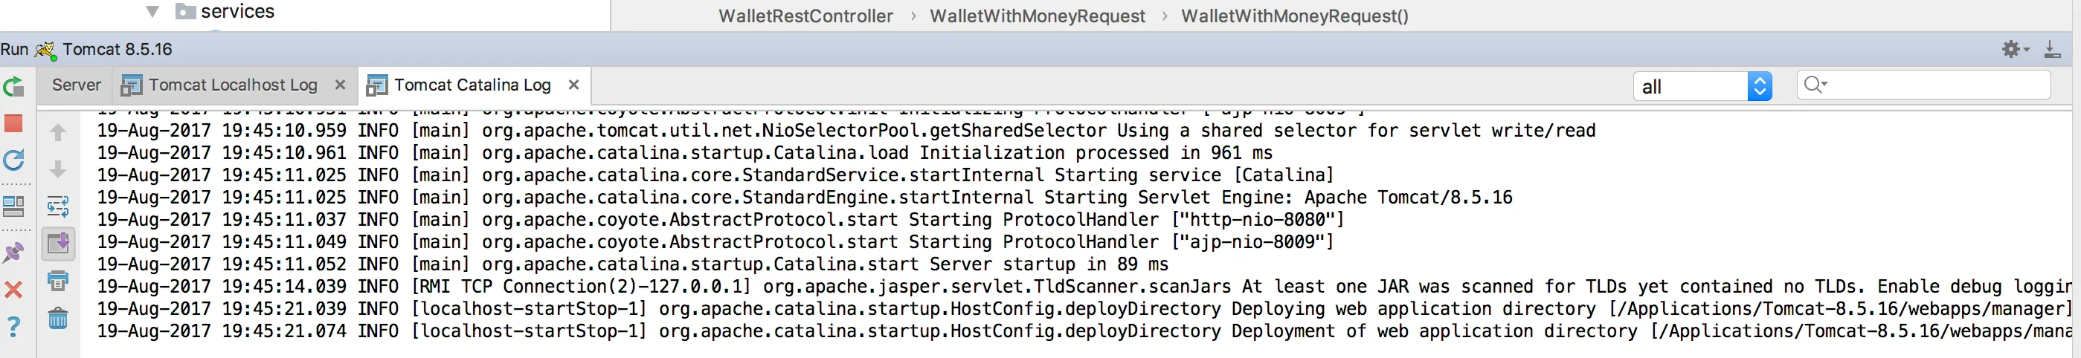Stop the running Tomcat process
This screenshot has height=358, width=2081.
coord(13,123)
